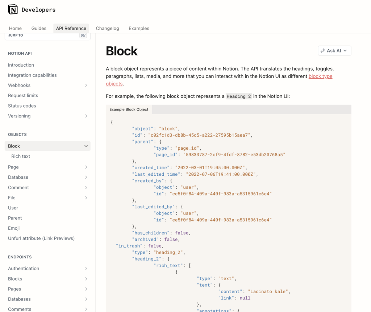
Task: Click the "last_edited_time" value
Action: (x=221, y=174)
